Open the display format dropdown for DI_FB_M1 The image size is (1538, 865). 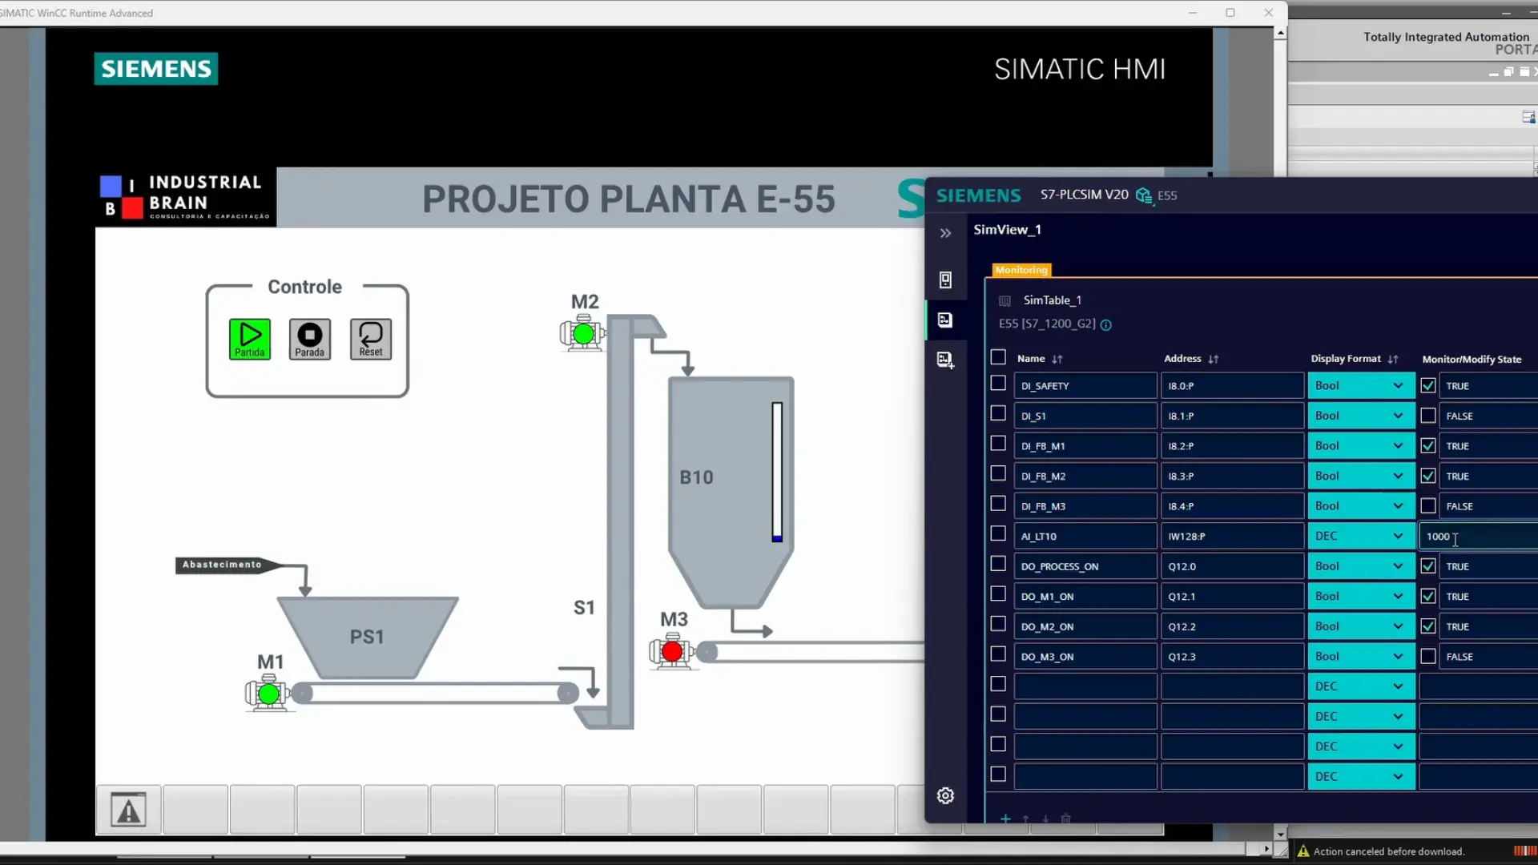pyautogui.click(x=1361, y=446)
